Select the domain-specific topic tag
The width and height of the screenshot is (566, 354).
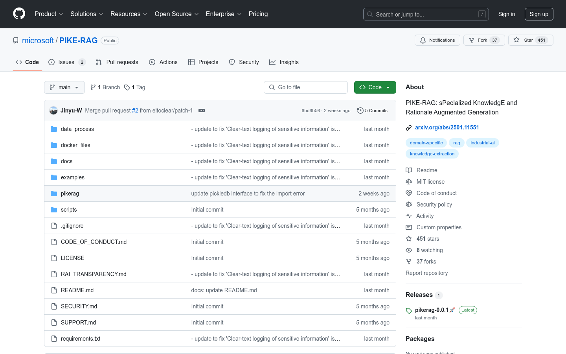[x=426, y=143]
